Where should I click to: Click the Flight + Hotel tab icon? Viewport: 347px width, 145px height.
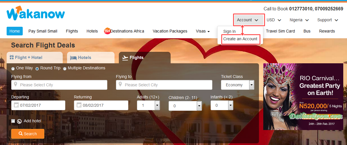click(12, 57)
